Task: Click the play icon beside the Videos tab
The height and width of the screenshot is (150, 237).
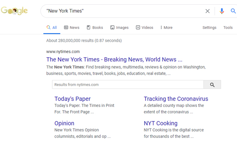Action: click(138, 27)
